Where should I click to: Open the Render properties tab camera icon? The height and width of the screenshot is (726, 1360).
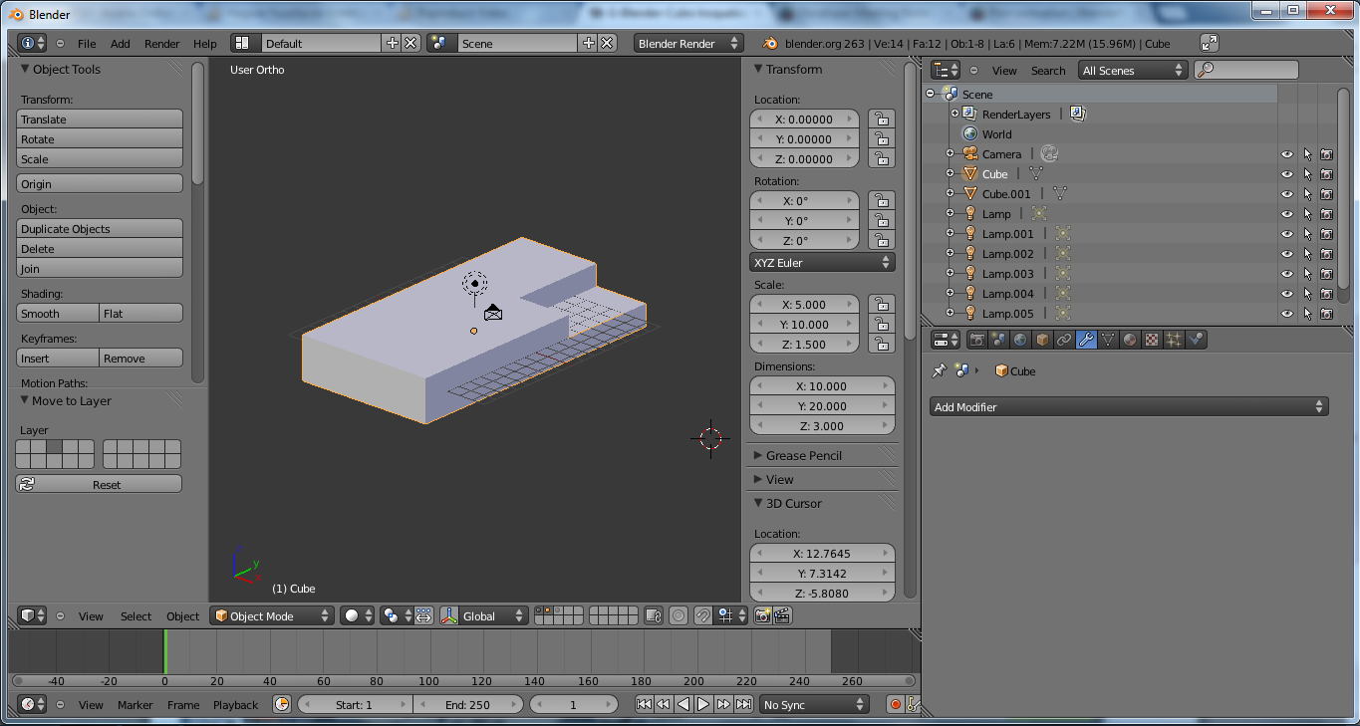tap(977, 340)
